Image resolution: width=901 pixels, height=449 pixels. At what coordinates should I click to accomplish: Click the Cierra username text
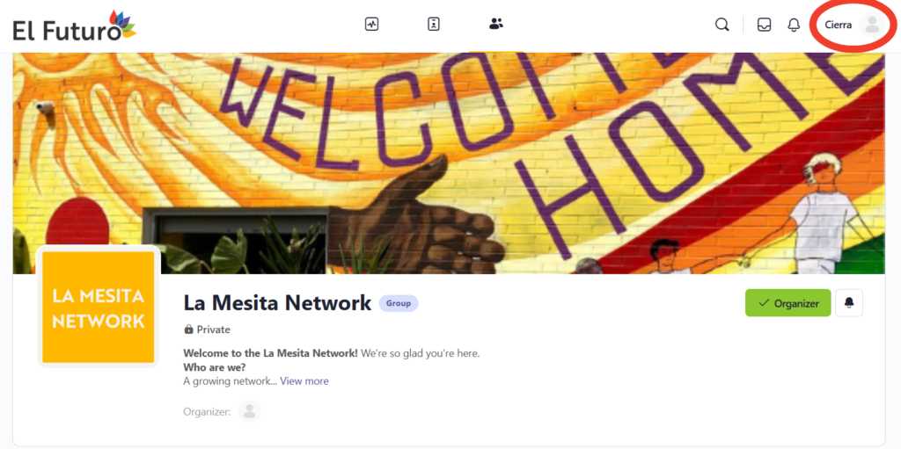[839, 25]
